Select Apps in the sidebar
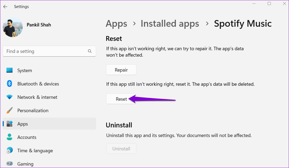This screenshot has height=168, width=289. [49, 124]
